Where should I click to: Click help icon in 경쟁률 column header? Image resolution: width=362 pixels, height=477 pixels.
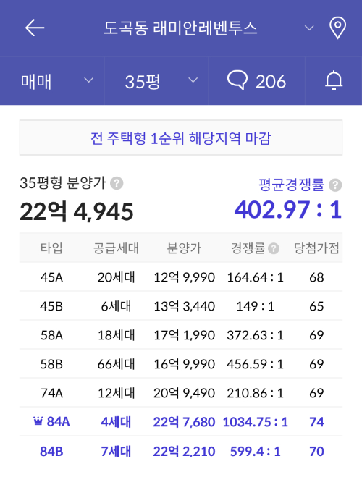[x=274, y=248]
